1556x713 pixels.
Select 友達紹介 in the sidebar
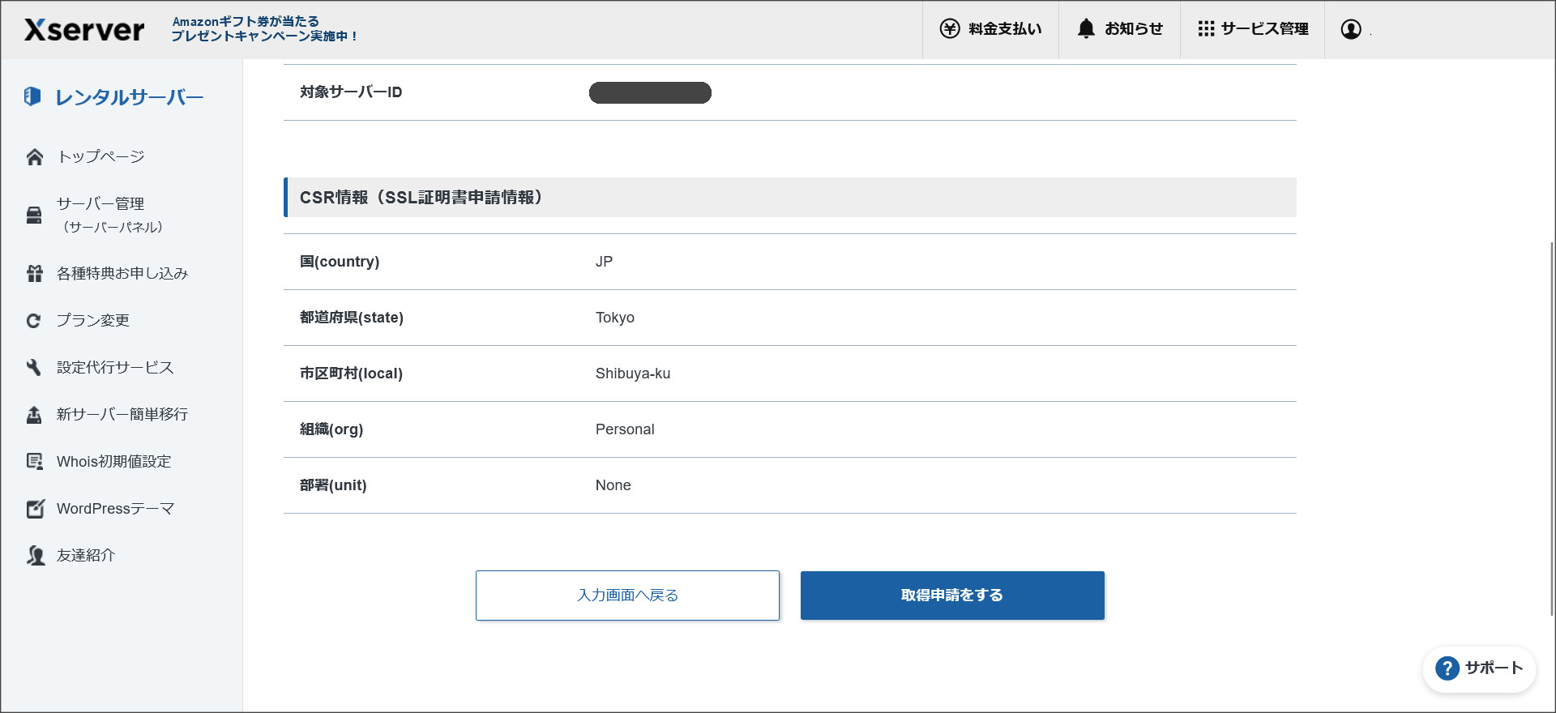(86, 556)
